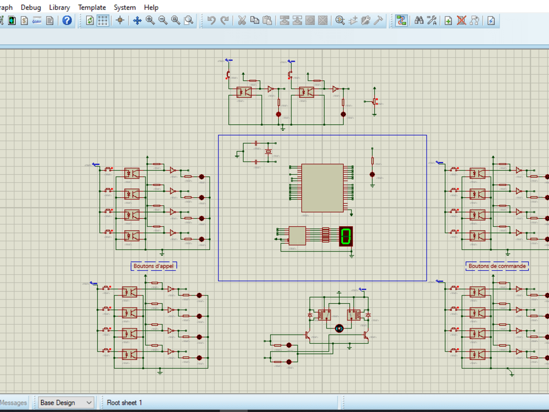The width and height of the screenshot is (549, 412).
Task: Click the Centre at Cursor crosshair icon
Action: pyautogui.click(x=120, y=21)
